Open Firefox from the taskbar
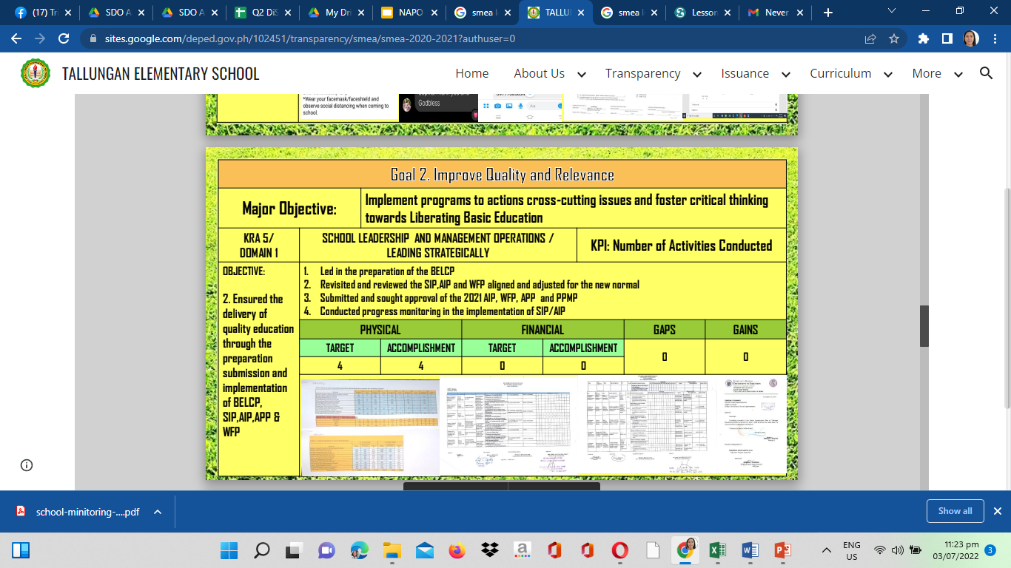 click(457, 550)
